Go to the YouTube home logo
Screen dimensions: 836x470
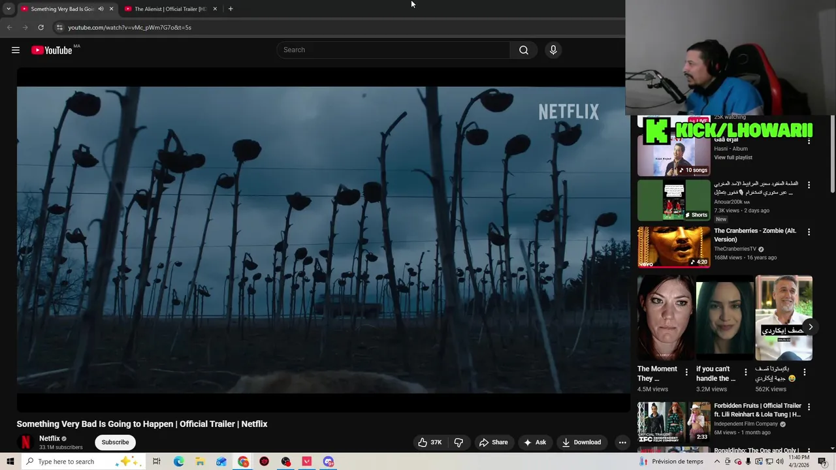click(52, 50)
